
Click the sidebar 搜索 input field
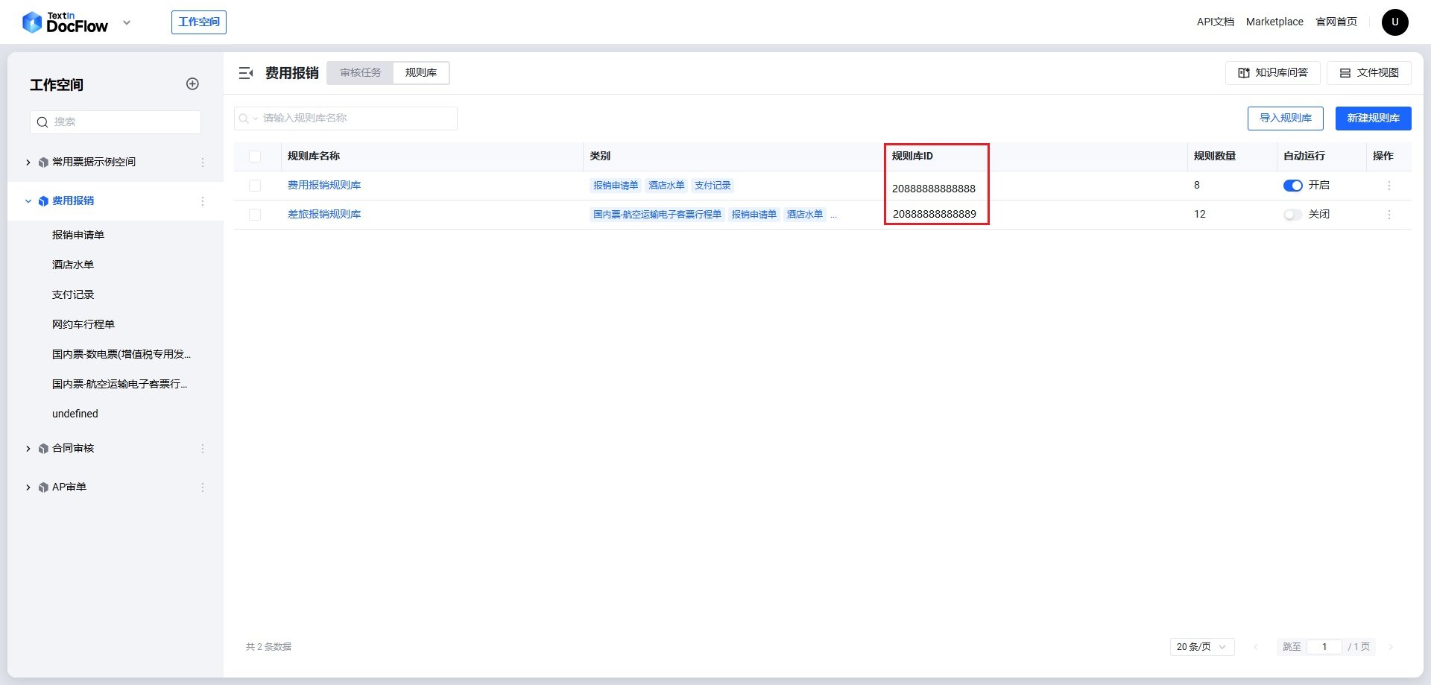pos(116,121)
